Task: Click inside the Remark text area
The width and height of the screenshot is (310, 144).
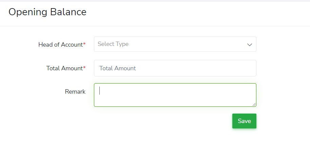Action: (175, 95)
